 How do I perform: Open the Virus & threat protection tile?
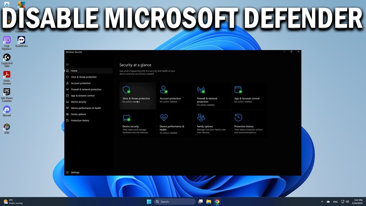(x=138, y=96)
